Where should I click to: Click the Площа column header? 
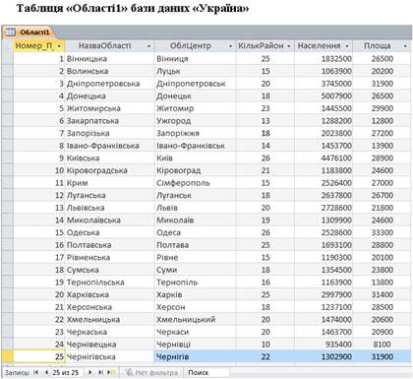(x=382, y=46)
